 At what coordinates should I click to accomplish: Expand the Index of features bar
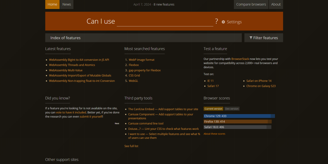144,38
